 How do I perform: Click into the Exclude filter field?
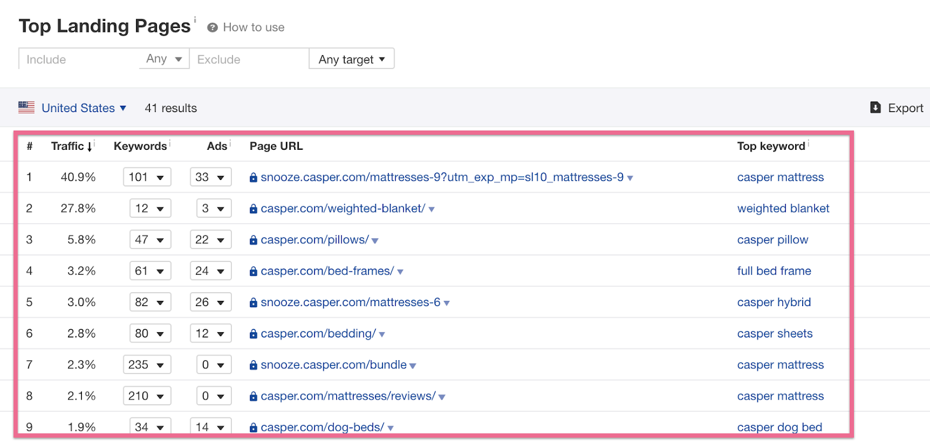[x=249, y=59]
